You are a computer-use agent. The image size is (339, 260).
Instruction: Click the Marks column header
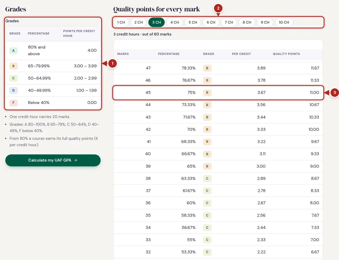coord(123,54)
